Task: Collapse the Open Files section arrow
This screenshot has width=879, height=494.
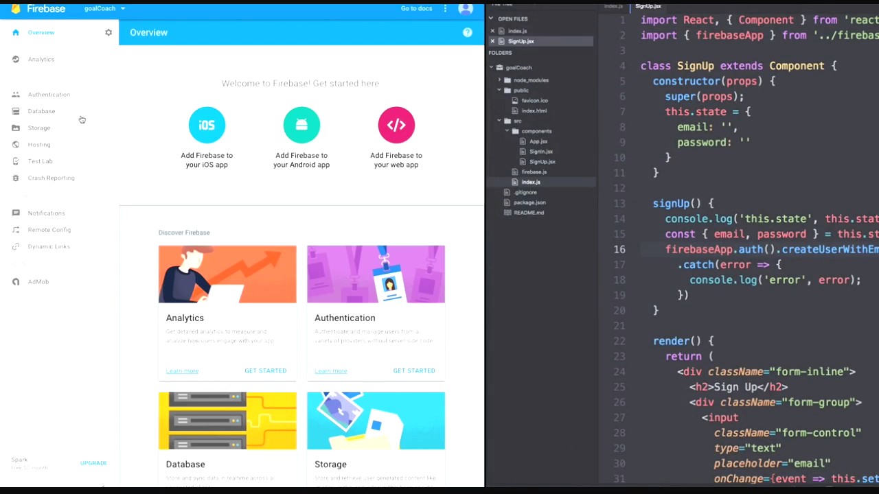Action: point(492,19)
